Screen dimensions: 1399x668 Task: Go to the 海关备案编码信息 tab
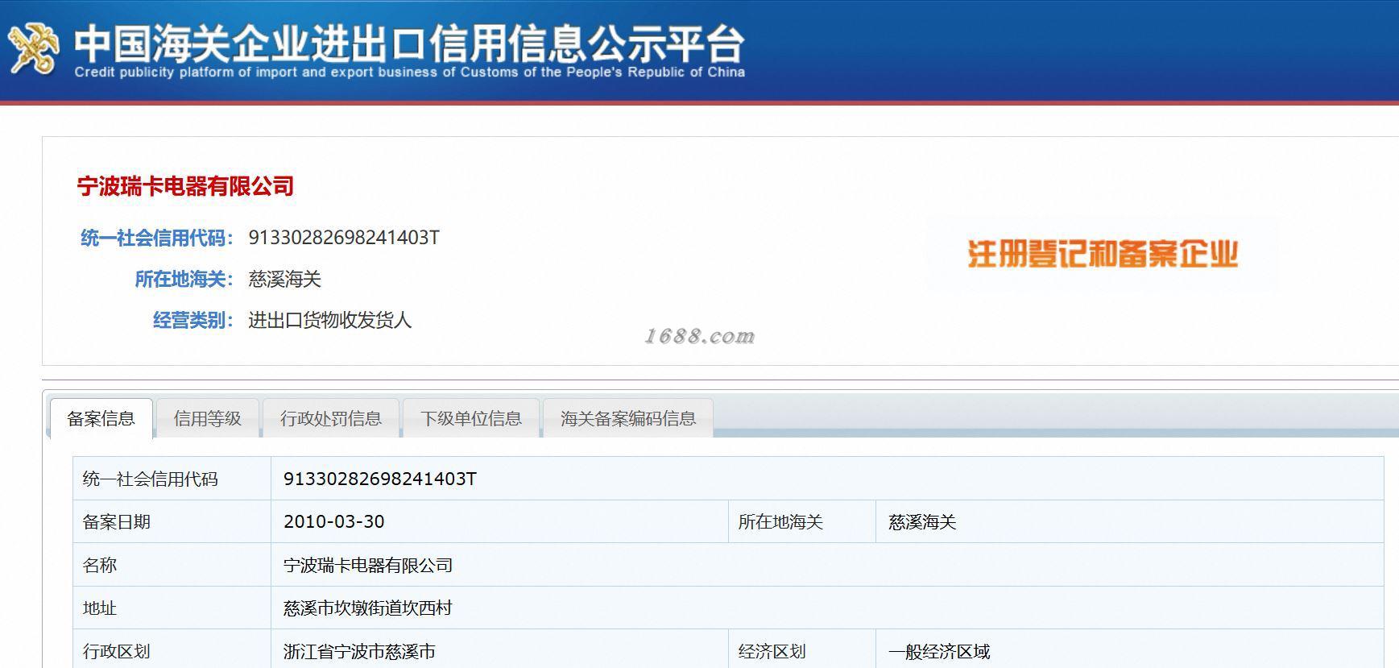point(627,418)
